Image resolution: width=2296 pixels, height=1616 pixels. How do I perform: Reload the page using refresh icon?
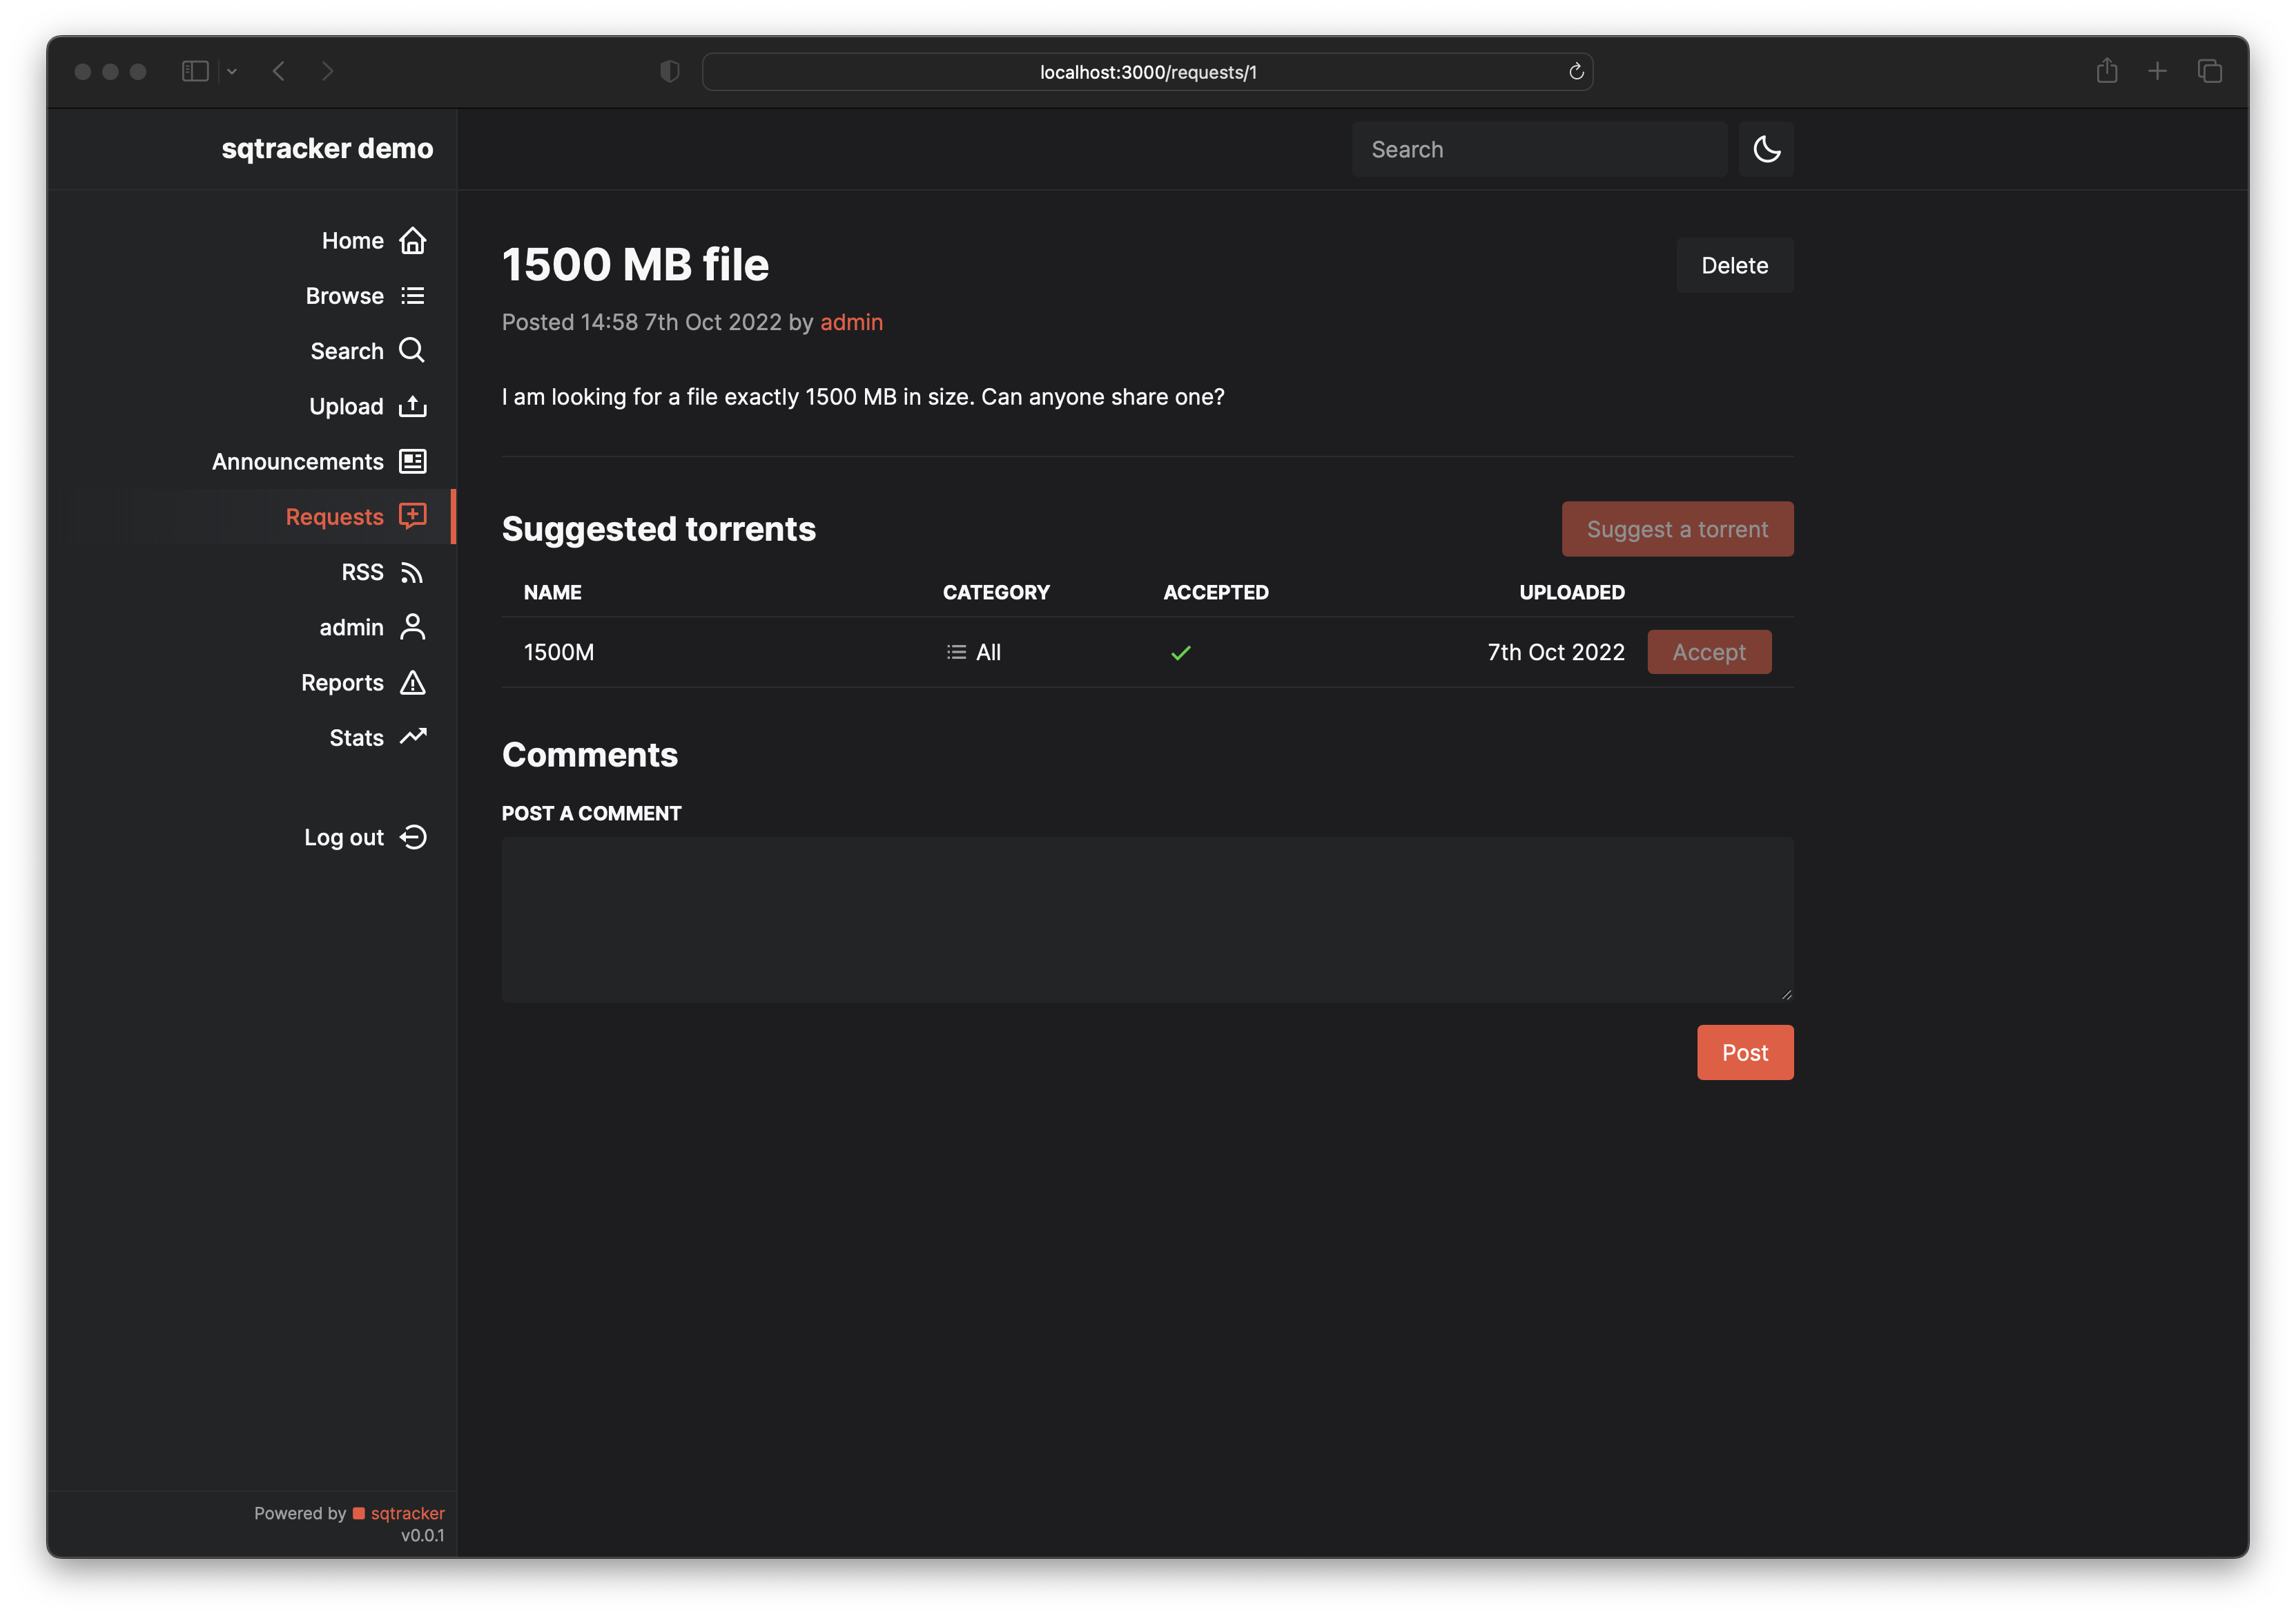click(1576, 71)
